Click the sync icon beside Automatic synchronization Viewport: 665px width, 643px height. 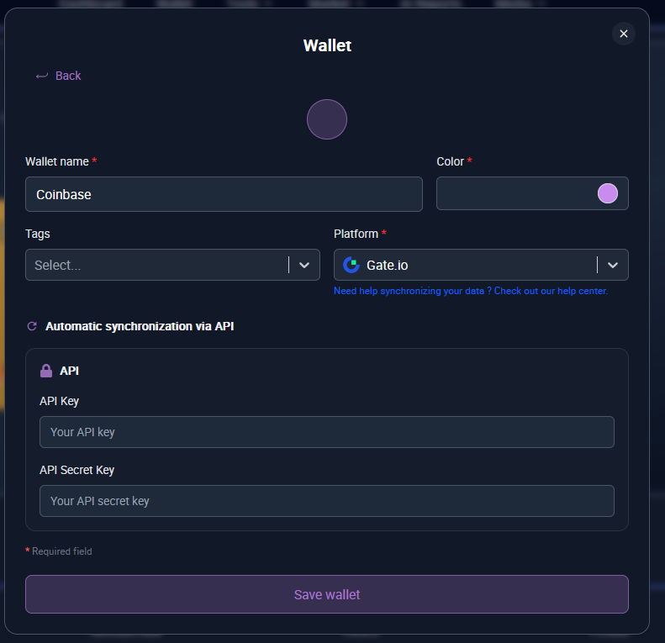[32, 326]
